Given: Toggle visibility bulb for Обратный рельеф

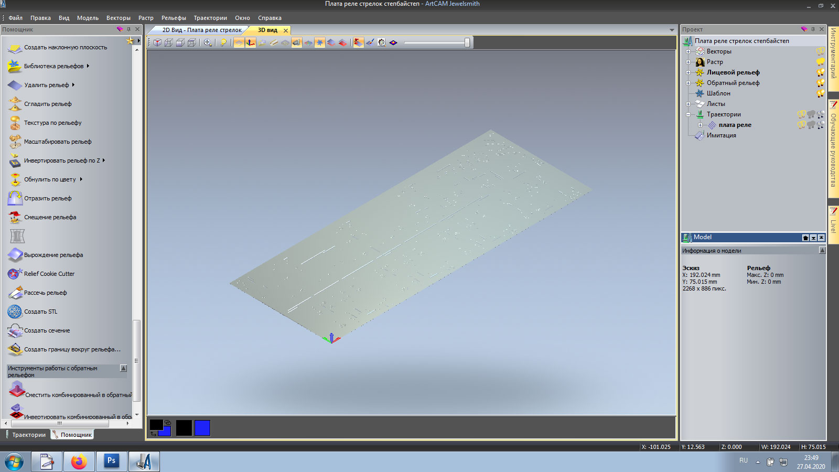Looking at the screenshot, I should pos(821,83).
